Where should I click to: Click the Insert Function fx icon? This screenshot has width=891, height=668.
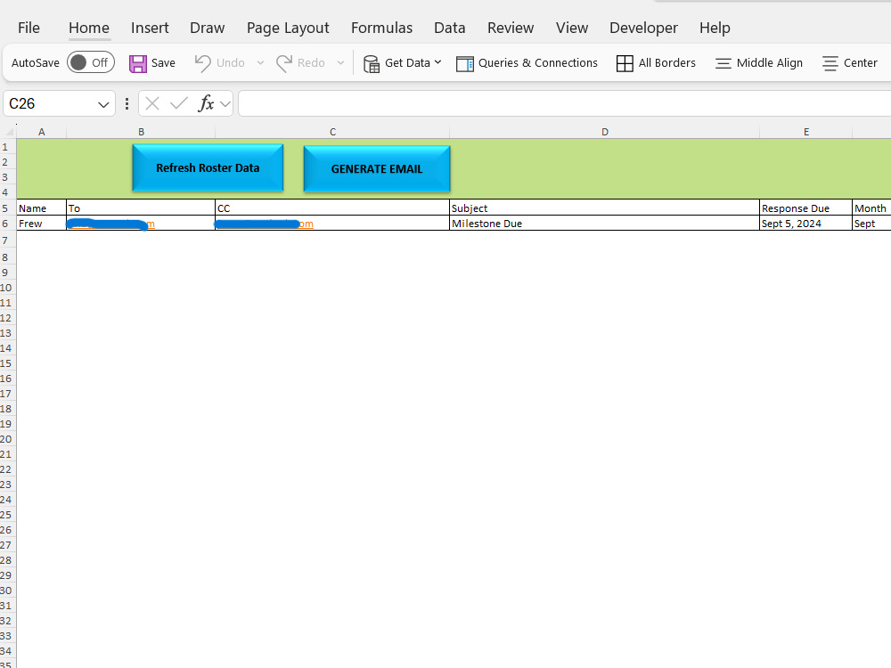click(x=207, y=103)
